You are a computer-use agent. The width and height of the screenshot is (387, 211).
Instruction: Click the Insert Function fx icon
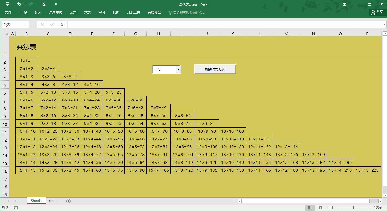click(62, 24)
